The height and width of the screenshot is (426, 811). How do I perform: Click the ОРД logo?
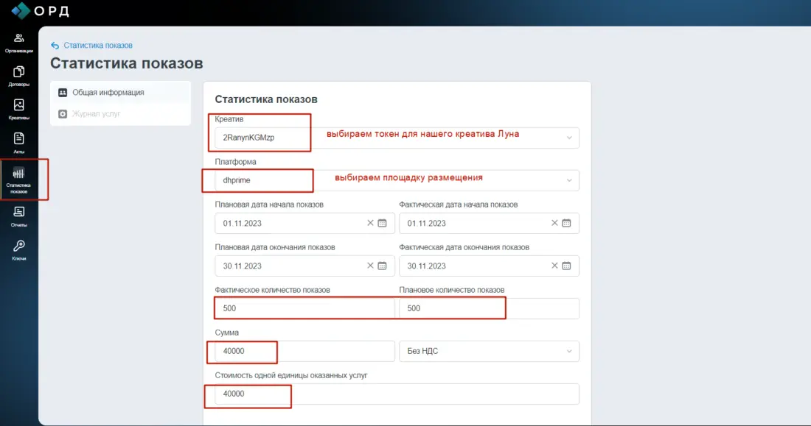coord(41,10)
